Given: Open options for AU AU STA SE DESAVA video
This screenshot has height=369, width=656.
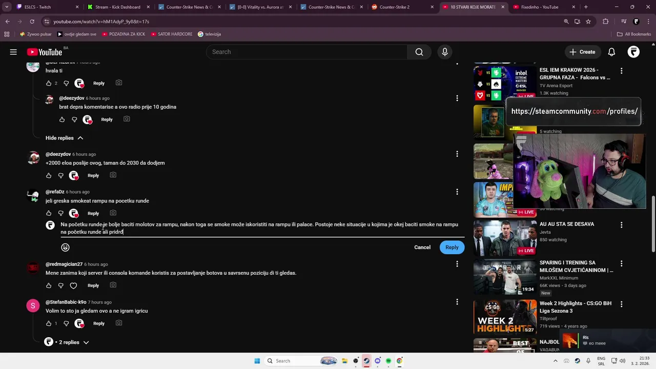Looking at the screenshot, I should [621, 224].
